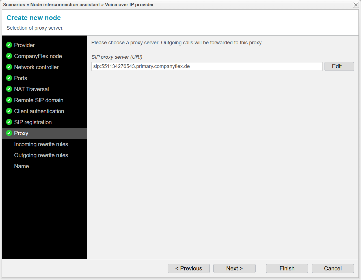361x280 pixels.
Task: Click the green check icon for Network controller
Action: pos(9,67)
